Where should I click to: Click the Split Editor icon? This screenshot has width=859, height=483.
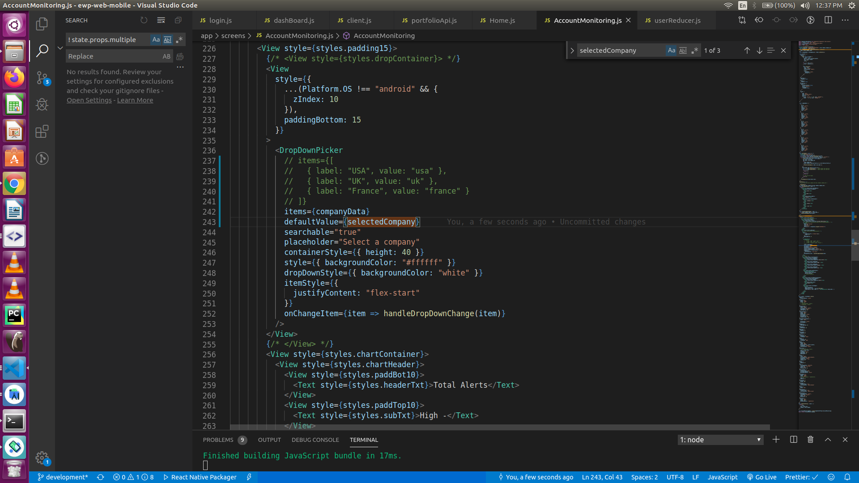coord(828,20)
